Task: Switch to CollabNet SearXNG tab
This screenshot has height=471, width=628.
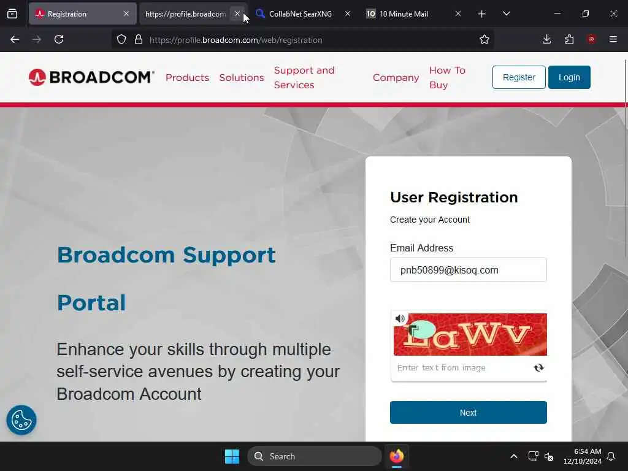Action: pos(301,13)
